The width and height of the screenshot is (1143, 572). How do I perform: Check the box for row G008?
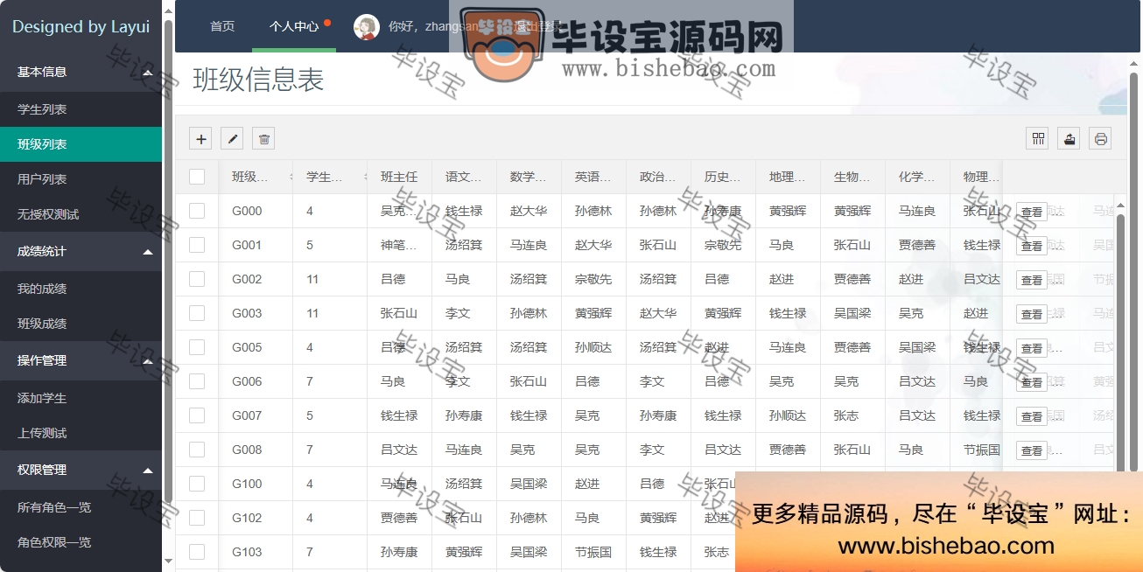[x=197, y=450]
